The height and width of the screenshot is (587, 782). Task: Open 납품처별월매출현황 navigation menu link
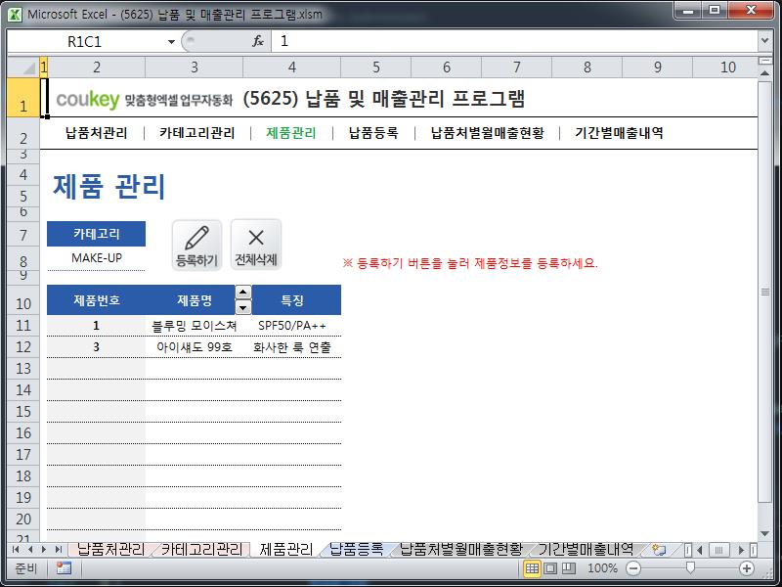point(487,133)
